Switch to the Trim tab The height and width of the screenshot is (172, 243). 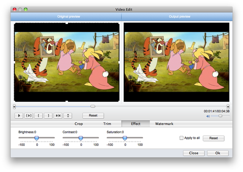107,124
